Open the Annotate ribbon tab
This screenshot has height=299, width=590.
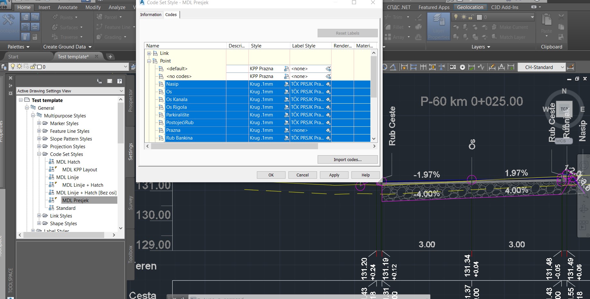pos(67,7)
